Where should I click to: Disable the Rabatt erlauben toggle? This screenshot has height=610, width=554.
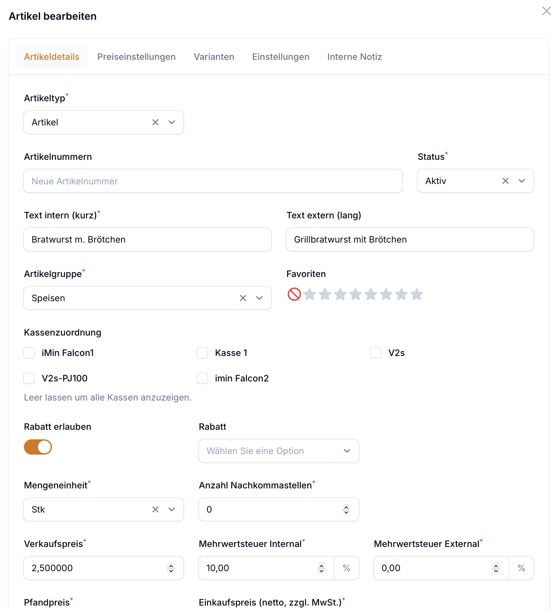(38, 447)
